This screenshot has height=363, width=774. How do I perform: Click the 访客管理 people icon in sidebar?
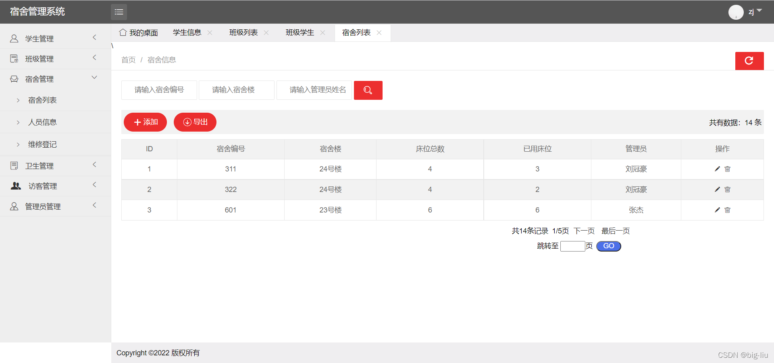click(16, 186)
